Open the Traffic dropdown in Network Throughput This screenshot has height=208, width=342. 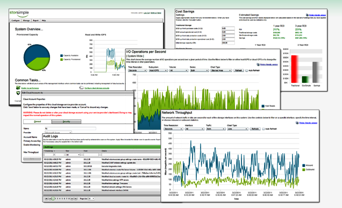pyautogui.click(x=216, y=129)
